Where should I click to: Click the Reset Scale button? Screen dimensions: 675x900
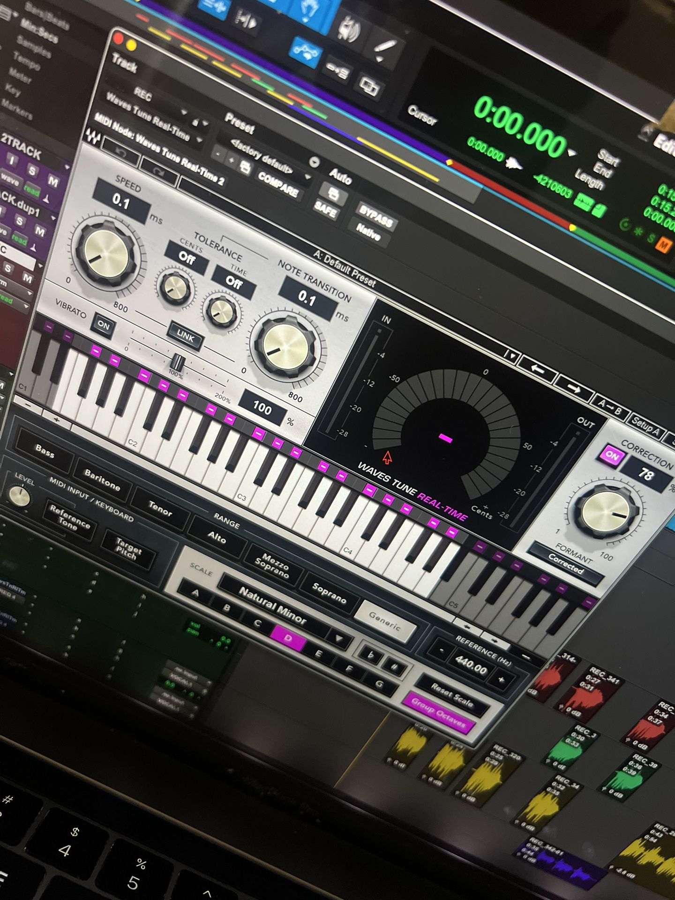tap(452, 695)
